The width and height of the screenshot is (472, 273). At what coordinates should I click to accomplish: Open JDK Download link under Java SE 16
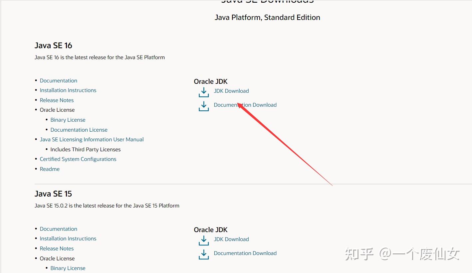pyautogui.click(x=231, y=91)
